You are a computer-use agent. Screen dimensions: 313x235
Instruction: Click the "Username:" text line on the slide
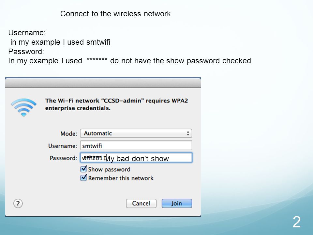[27, 33]
